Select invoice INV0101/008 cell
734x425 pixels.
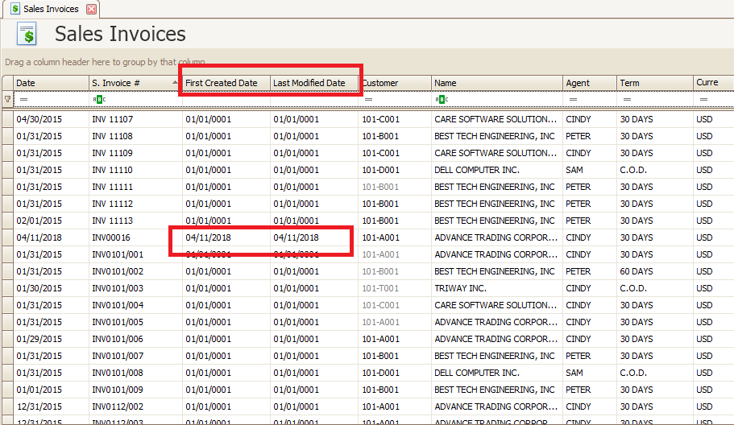[135, 373]
